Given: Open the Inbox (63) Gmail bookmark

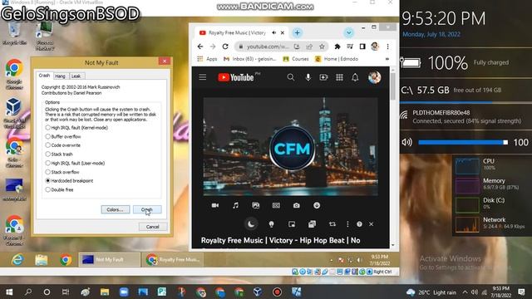Looking at the screenshot, I should coord(250,59).
